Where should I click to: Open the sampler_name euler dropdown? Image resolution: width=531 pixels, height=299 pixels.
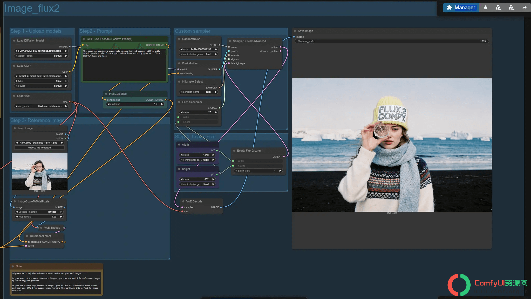(199, 92)
